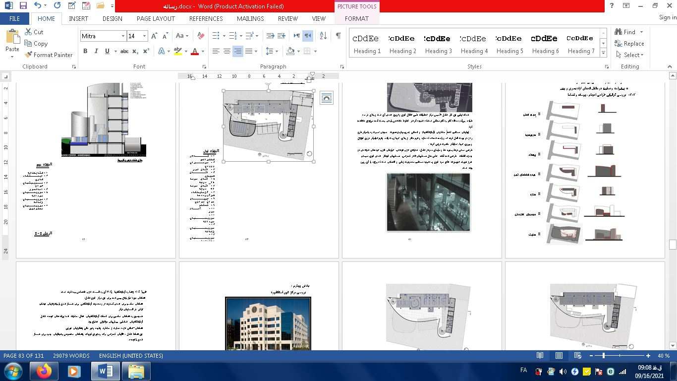Apply the yellow text highlight color
This screenshot has width=677, height=381.
coord(177,51)
